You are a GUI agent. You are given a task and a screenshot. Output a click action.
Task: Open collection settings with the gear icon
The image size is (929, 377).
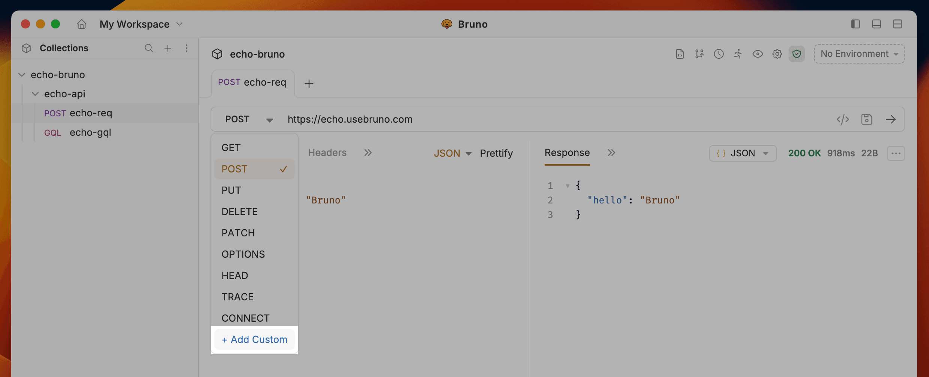[777, 54]
